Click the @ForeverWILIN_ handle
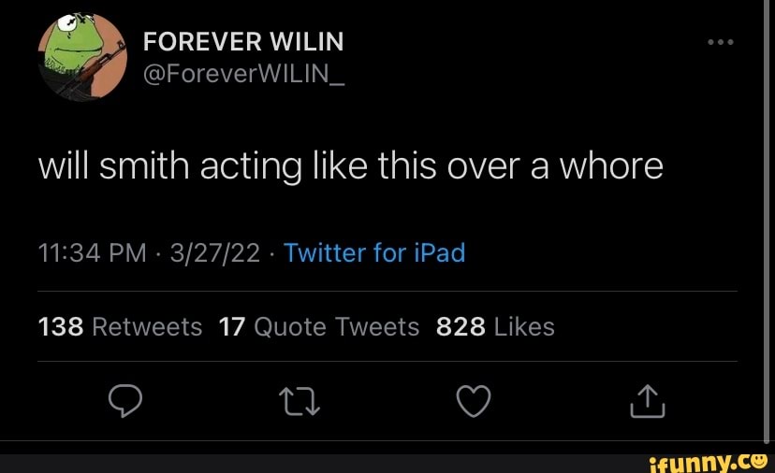 tap(243, 73)
